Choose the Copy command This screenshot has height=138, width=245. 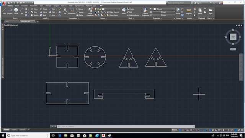[x=34, y=12]
